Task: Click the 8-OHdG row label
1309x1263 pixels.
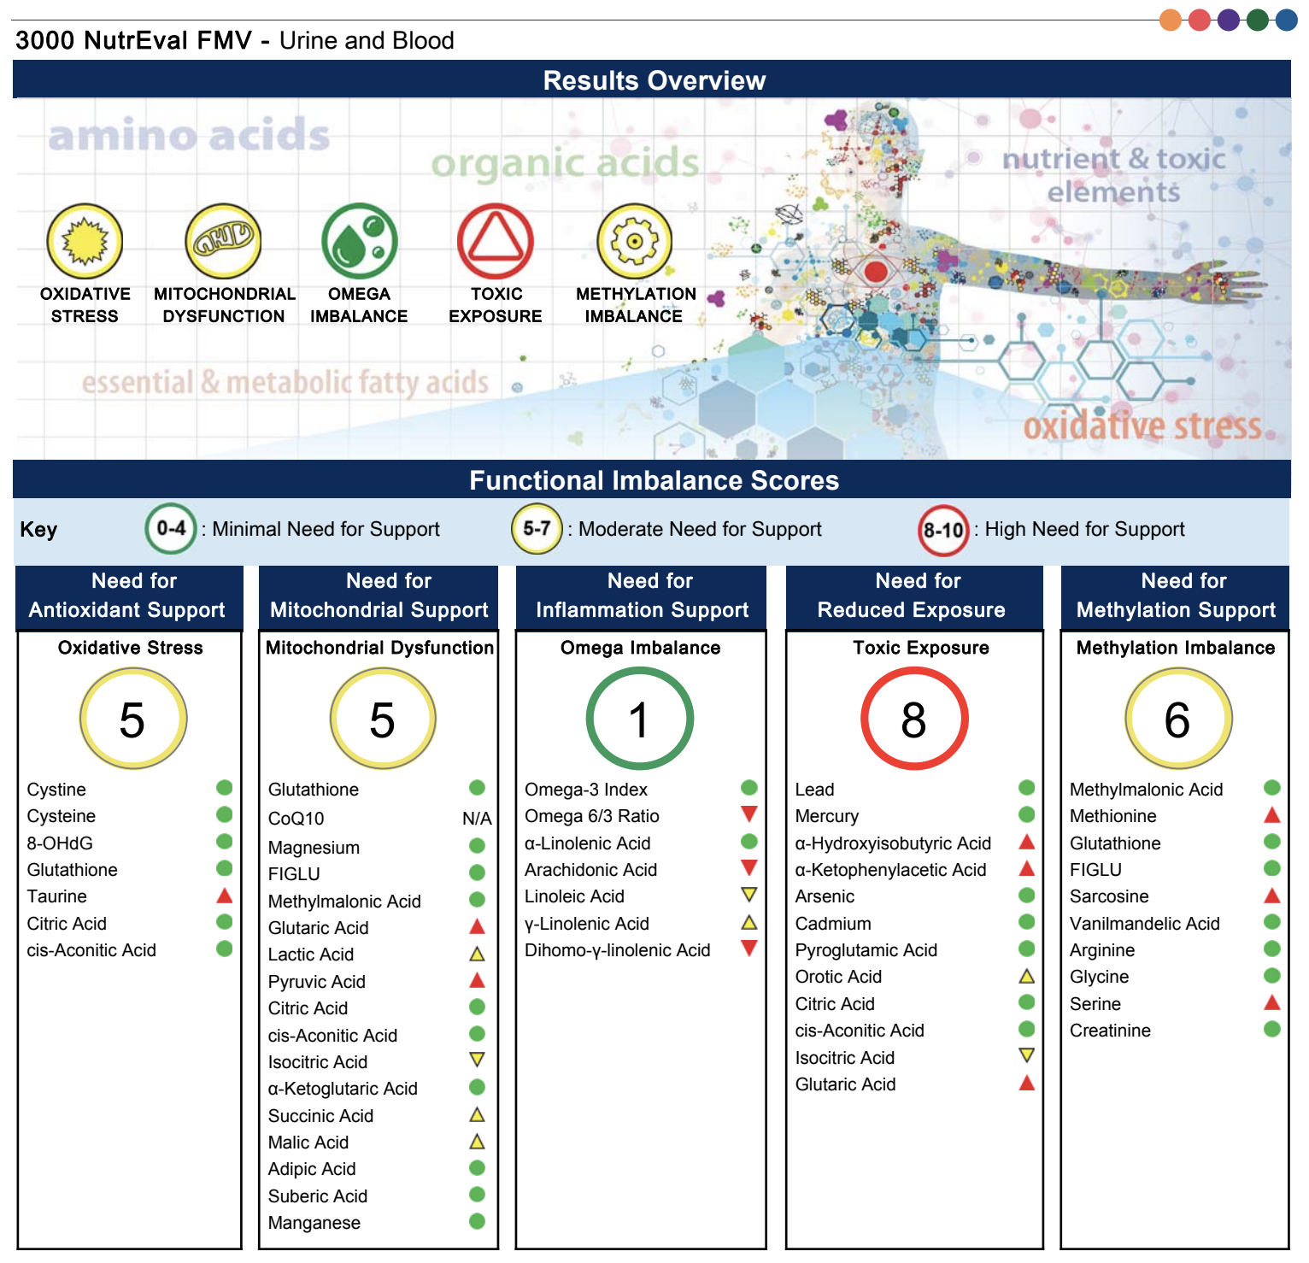Action: pyautogui.click(x=60, y=843)
